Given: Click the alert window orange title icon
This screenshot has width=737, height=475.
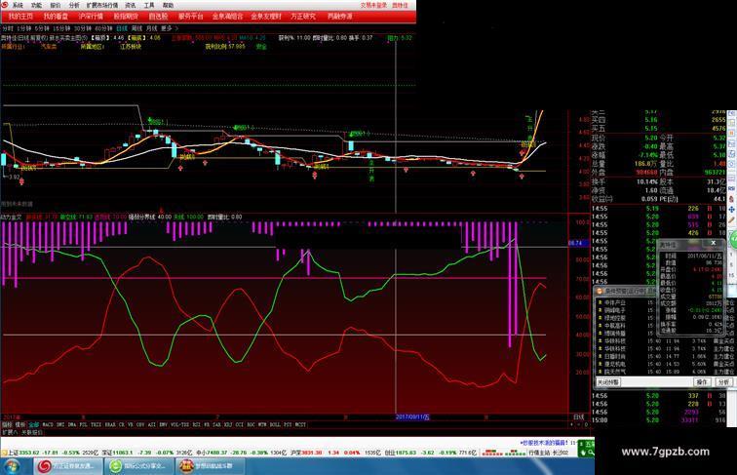Looking at the screenshot, I should click(600, 291).
